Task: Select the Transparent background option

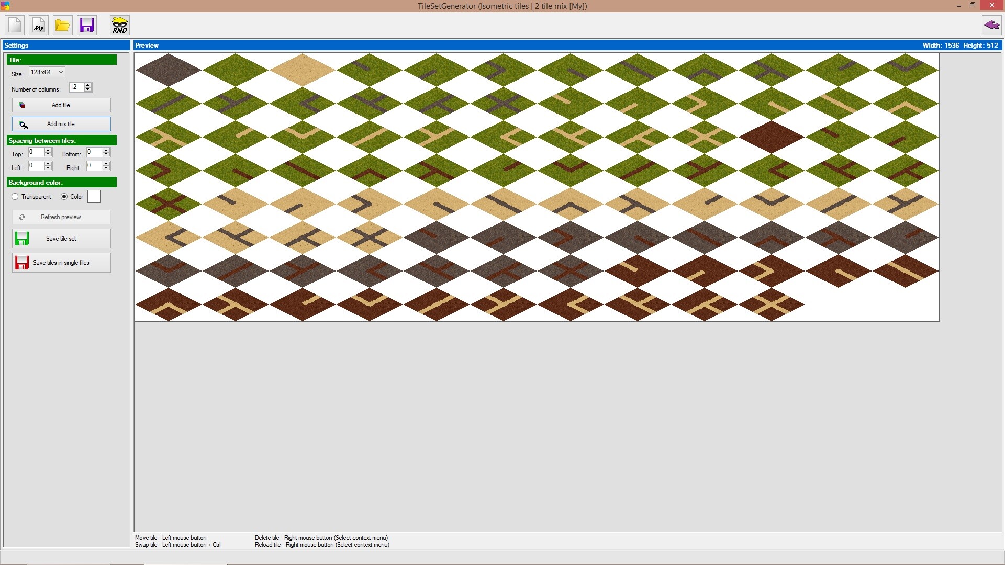Action: click(x=15, y=197)
